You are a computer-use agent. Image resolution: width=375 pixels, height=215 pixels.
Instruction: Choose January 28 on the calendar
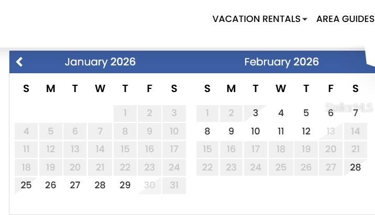coord(100,185)
